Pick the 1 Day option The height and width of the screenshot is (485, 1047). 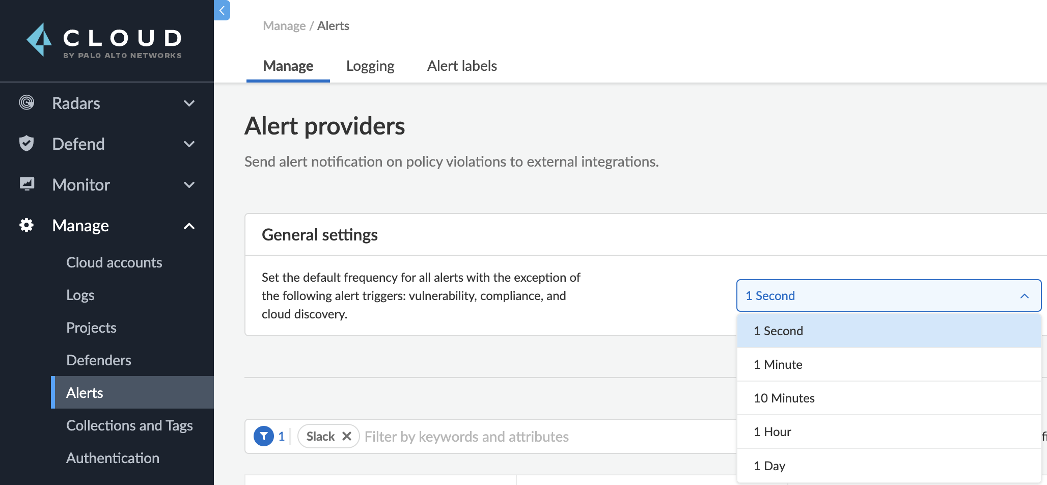[x=889, y=466]
